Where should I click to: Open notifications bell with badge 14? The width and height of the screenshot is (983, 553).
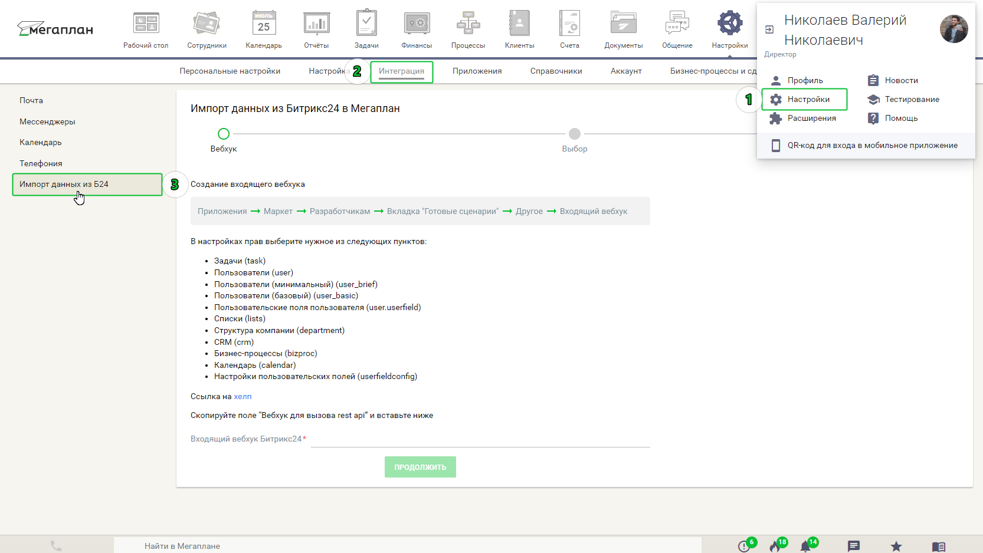(806, 547)
